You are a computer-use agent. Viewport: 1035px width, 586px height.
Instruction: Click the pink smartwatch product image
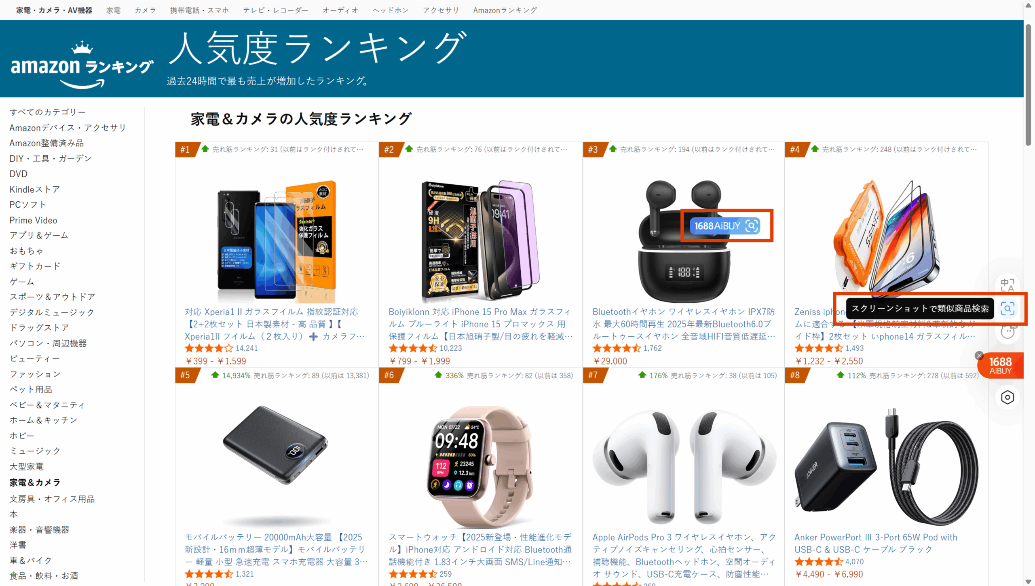tap(480, 467)
